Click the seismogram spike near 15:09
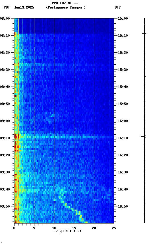The width and height of the screenshot is (157, 246). click(144, 33)
